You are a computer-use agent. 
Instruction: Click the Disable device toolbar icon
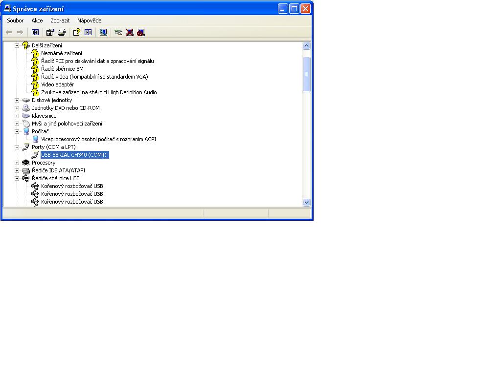click(x=141, y=32)
